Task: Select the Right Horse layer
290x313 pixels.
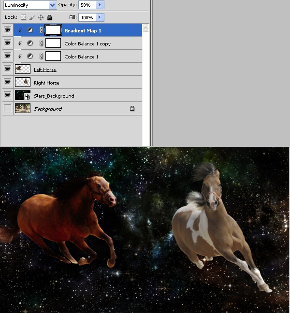Action: [x=78, y=82]
